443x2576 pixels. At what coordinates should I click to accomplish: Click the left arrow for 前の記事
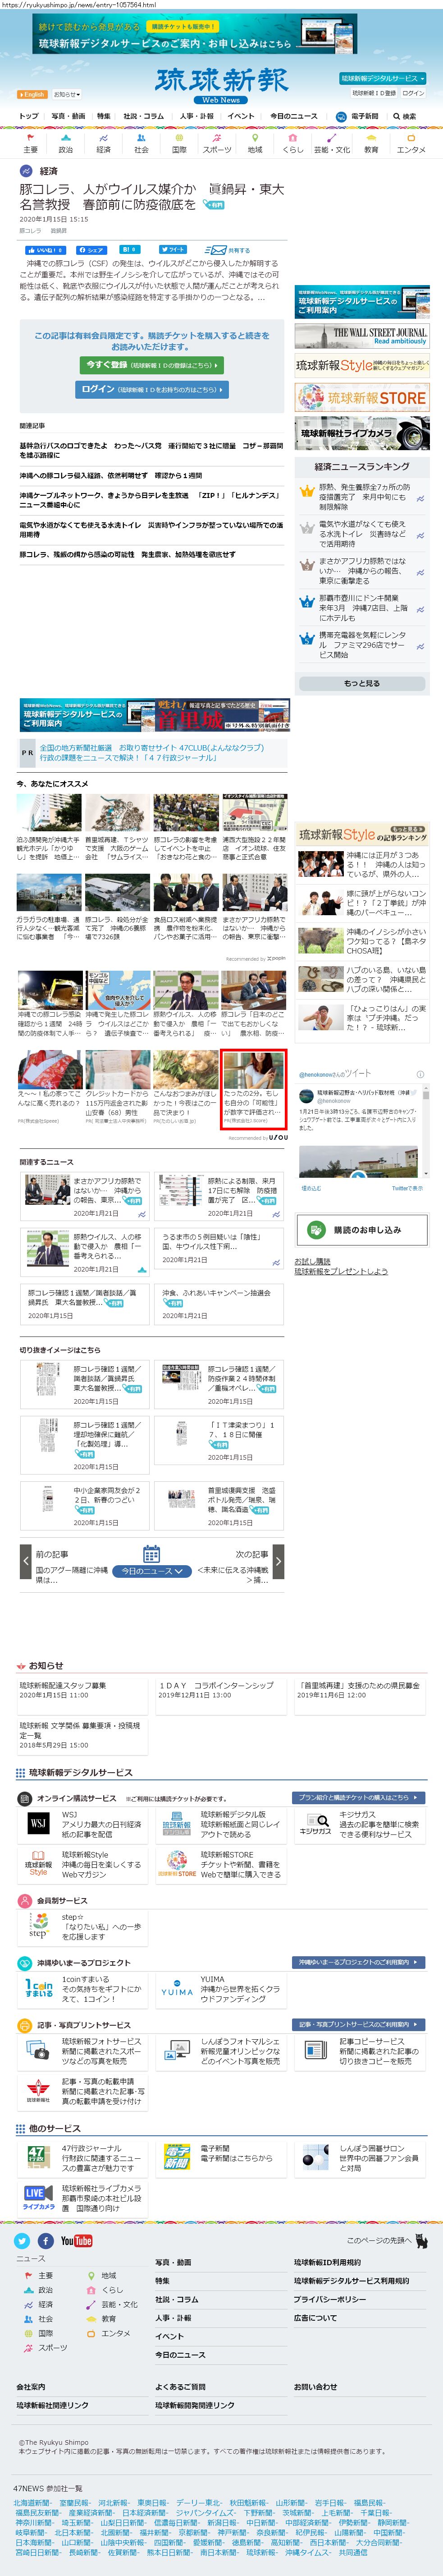click(26, 1560)
